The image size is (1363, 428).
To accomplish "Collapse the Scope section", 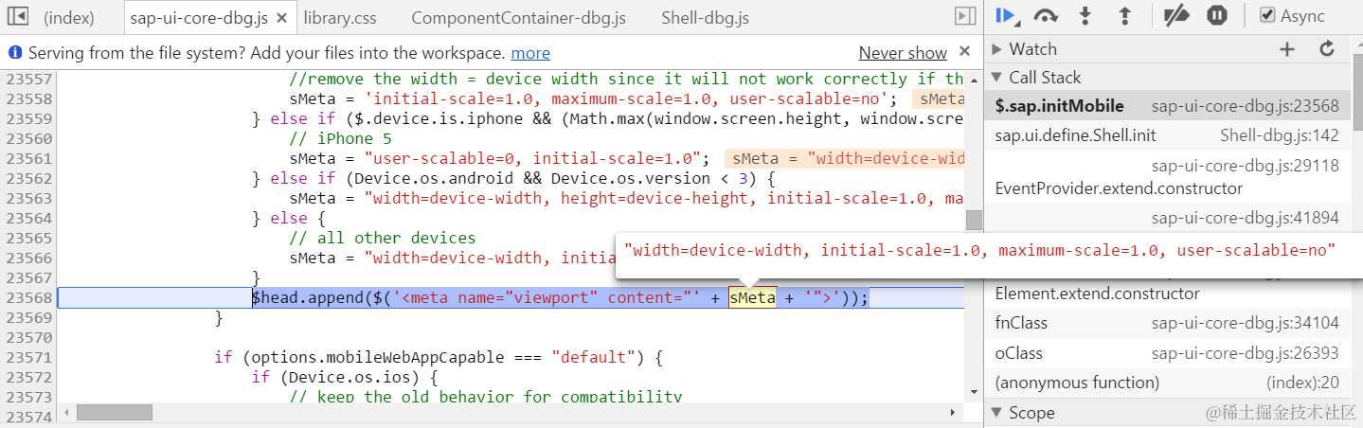I will [x=995, y=413].
